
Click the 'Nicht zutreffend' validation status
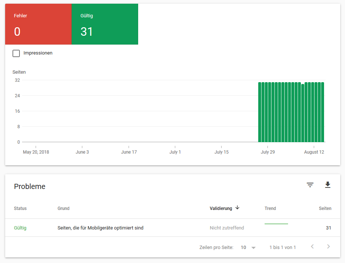[x=227, y=228]
